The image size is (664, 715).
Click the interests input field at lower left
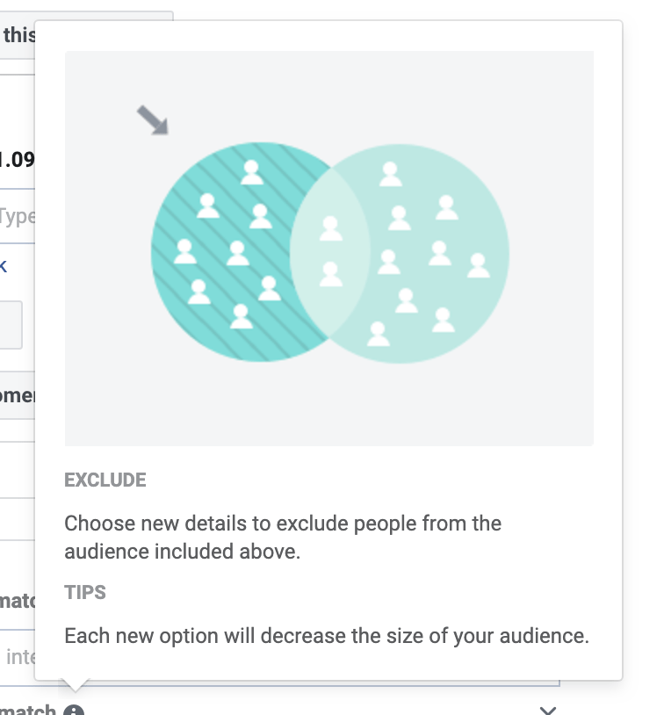(x=18, y=655)
